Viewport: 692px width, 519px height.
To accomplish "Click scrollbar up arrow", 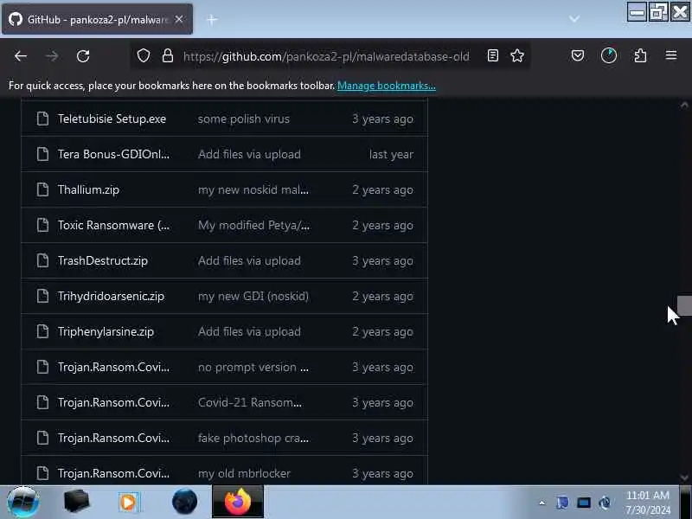I will pyautogui.click(x=684, y=105).
